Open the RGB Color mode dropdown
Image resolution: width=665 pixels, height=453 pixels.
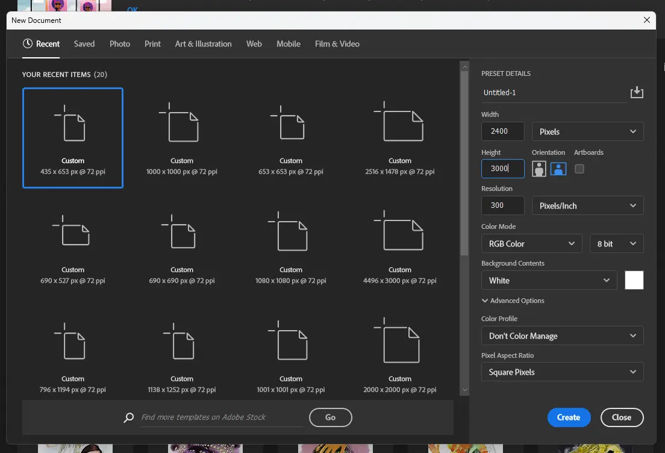click(x=531, y=244)
